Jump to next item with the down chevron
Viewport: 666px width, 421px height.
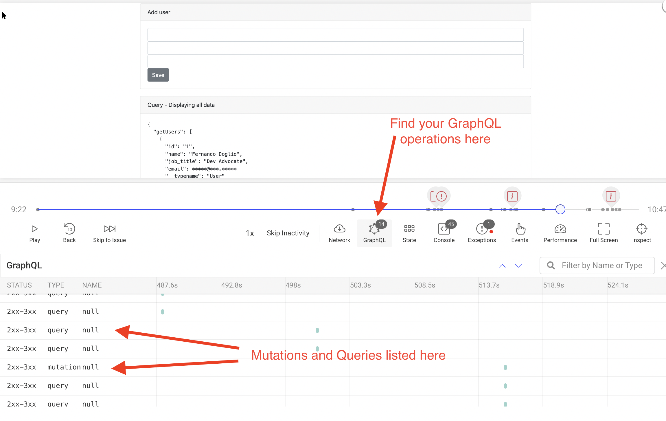tap(518, 266)
